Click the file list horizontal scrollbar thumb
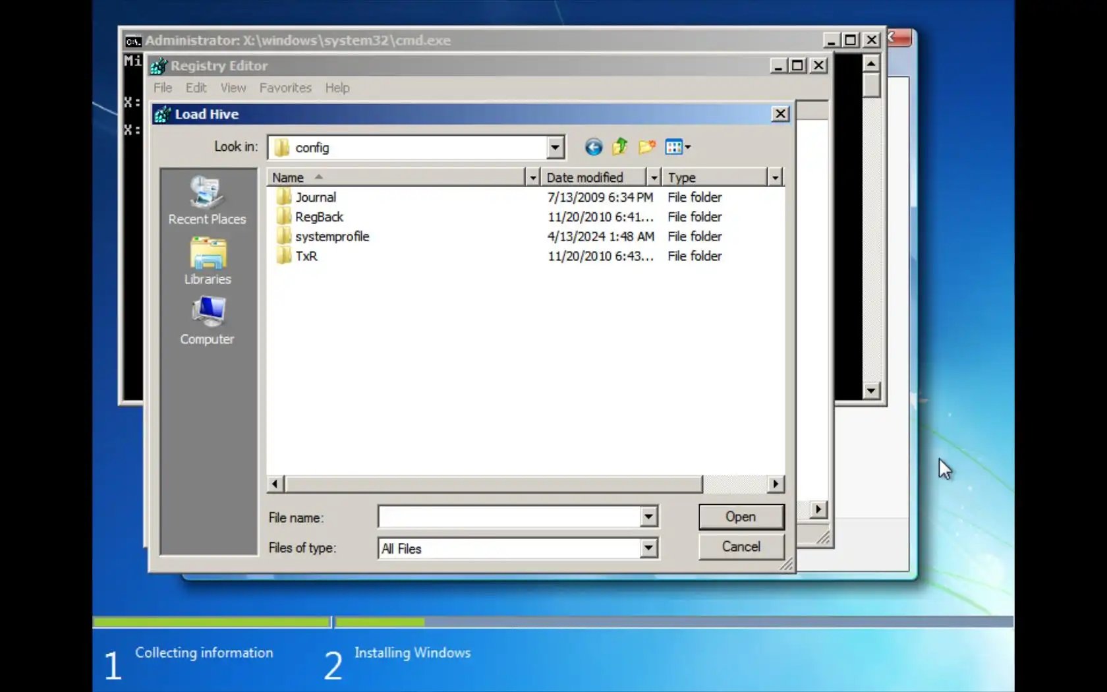1107x692 pixels. point(494,484)
